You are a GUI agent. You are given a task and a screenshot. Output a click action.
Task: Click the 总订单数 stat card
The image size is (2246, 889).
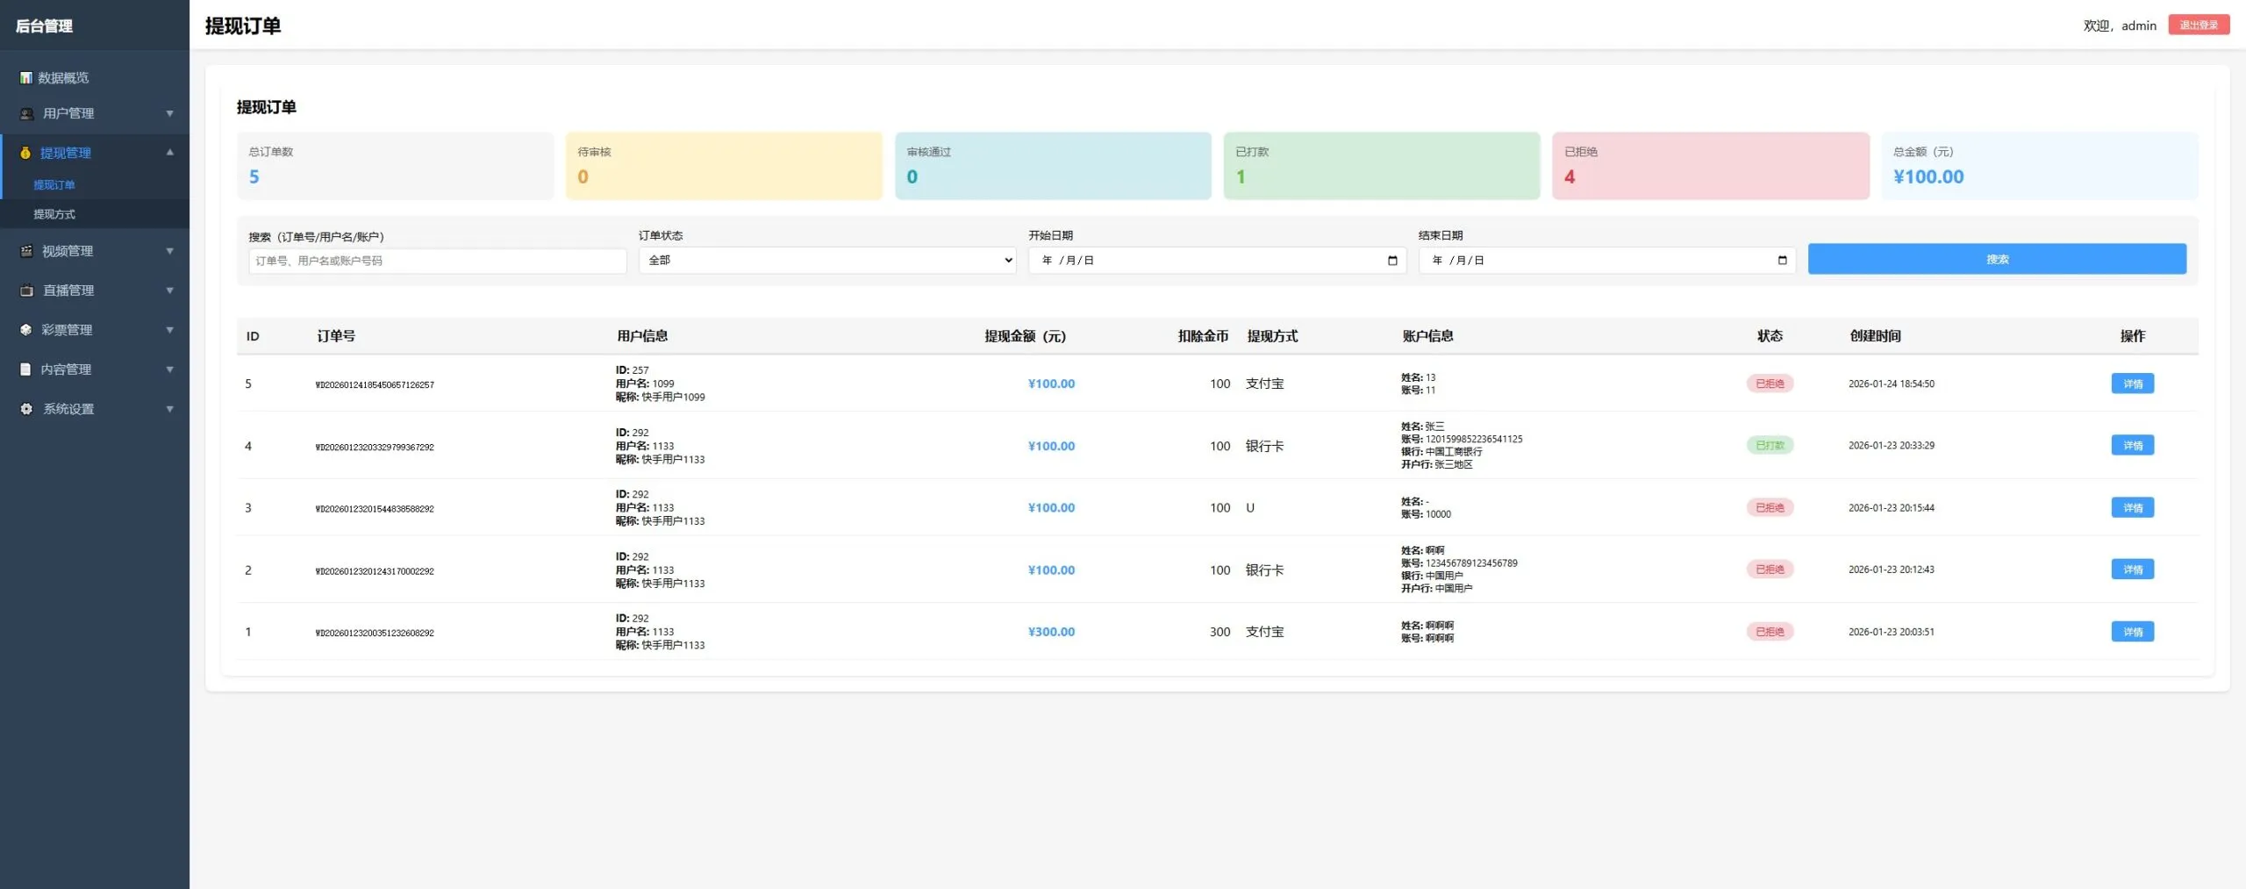point(395,166)
